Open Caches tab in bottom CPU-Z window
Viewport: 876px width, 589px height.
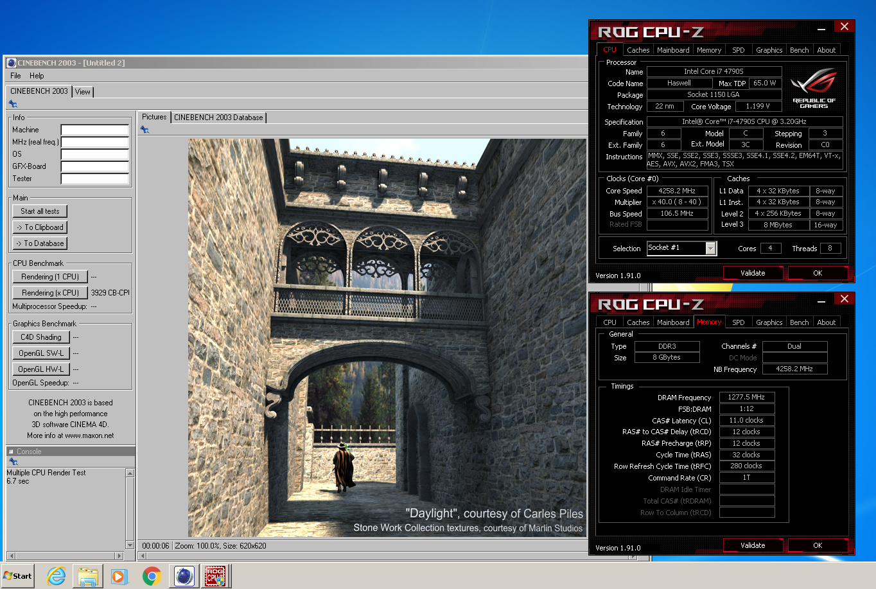[x=638, y=322]
